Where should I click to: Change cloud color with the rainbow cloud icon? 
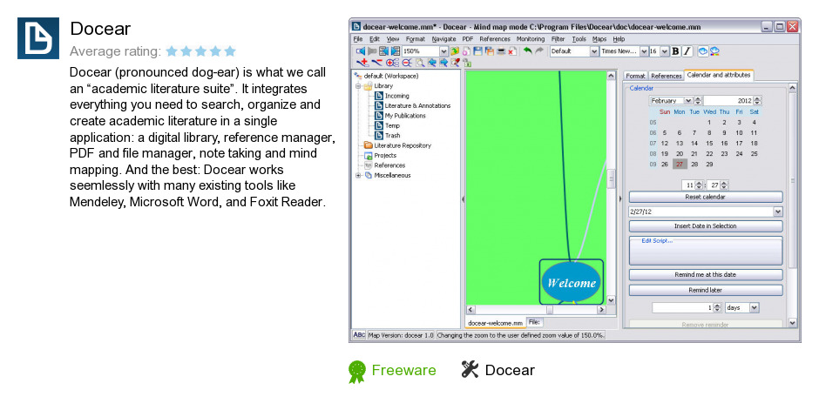(x=714, y=51)
